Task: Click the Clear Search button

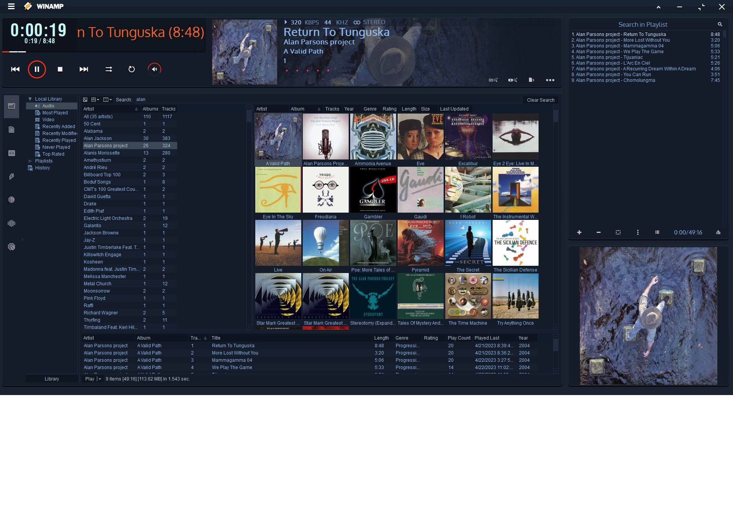Action: [540, 100]
